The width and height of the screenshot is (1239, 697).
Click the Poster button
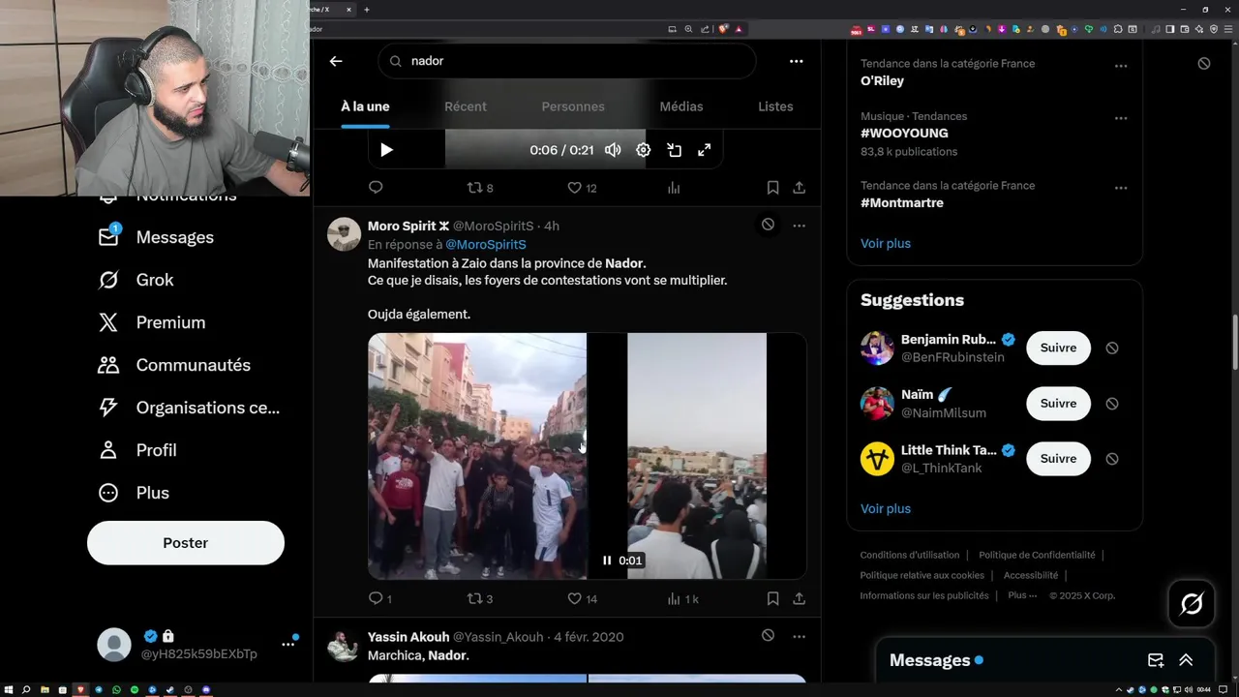[186, 543]
